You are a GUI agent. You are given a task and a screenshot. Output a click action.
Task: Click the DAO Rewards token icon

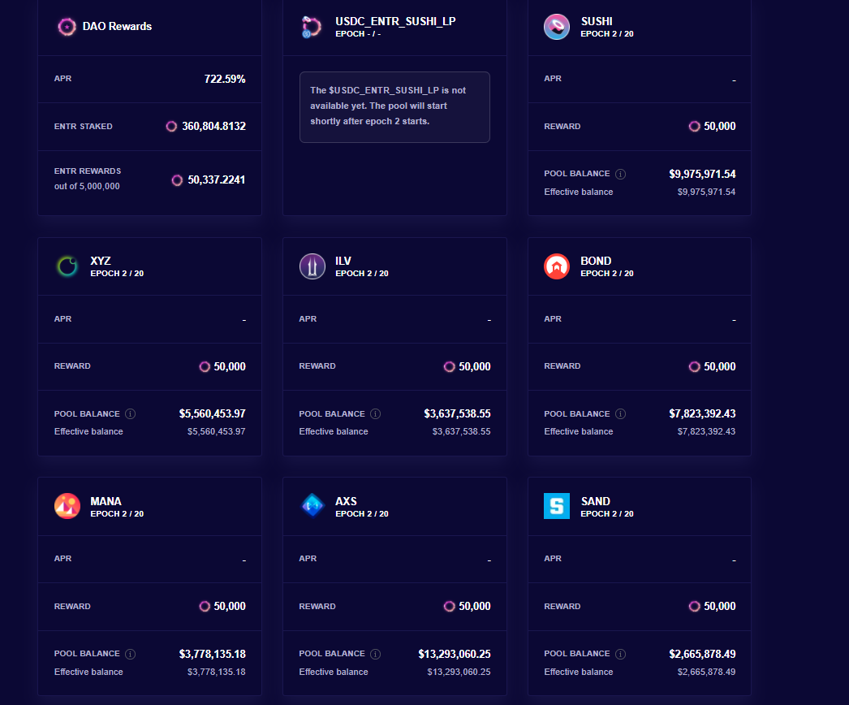click(x=67, y=27)
